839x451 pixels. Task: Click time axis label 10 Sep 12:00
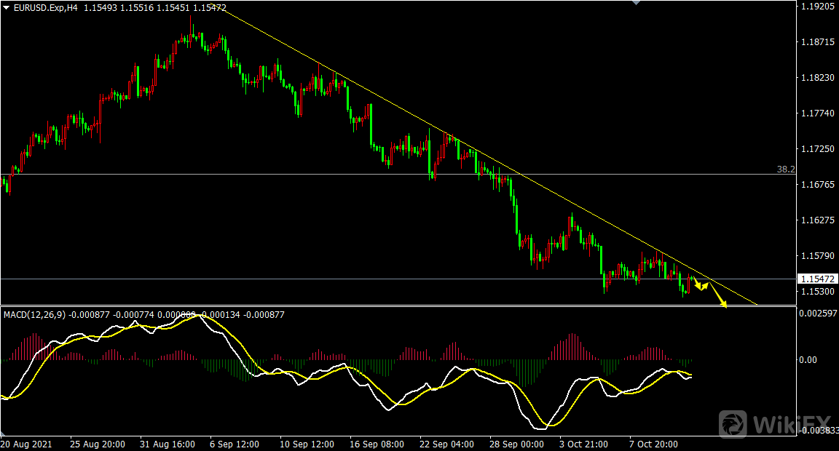coord(307,444)
